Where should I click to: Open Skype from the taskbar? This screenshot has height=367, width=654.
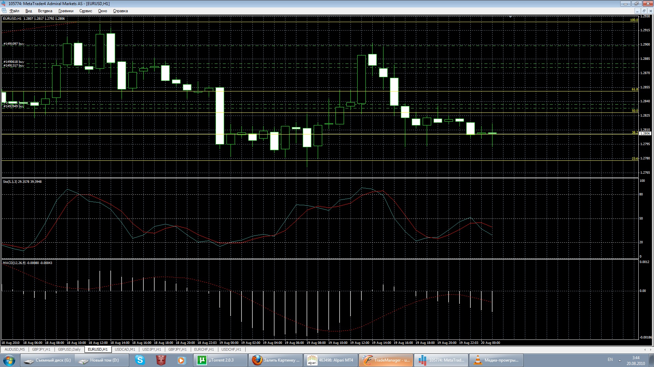(140, 360)
